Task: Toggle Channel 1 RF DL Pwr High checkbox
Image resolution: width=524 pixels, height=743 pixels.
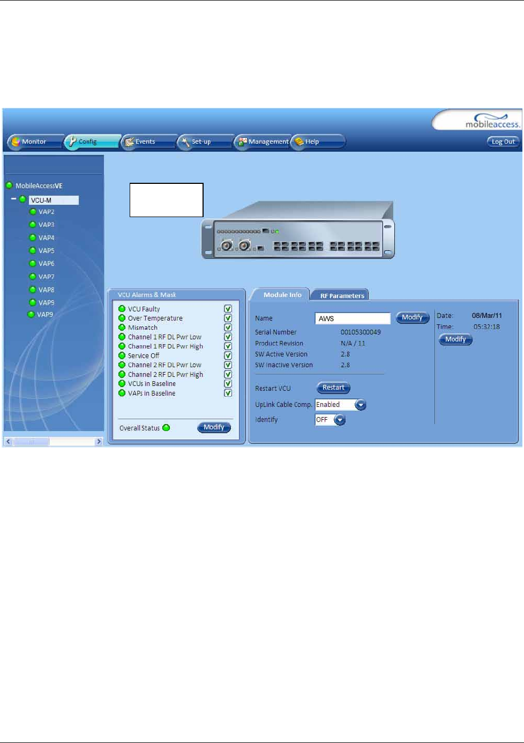Action: tap(228, 346)
